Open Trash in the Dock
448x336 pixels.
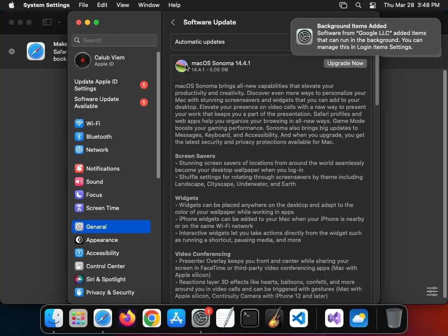pos(394,318)
